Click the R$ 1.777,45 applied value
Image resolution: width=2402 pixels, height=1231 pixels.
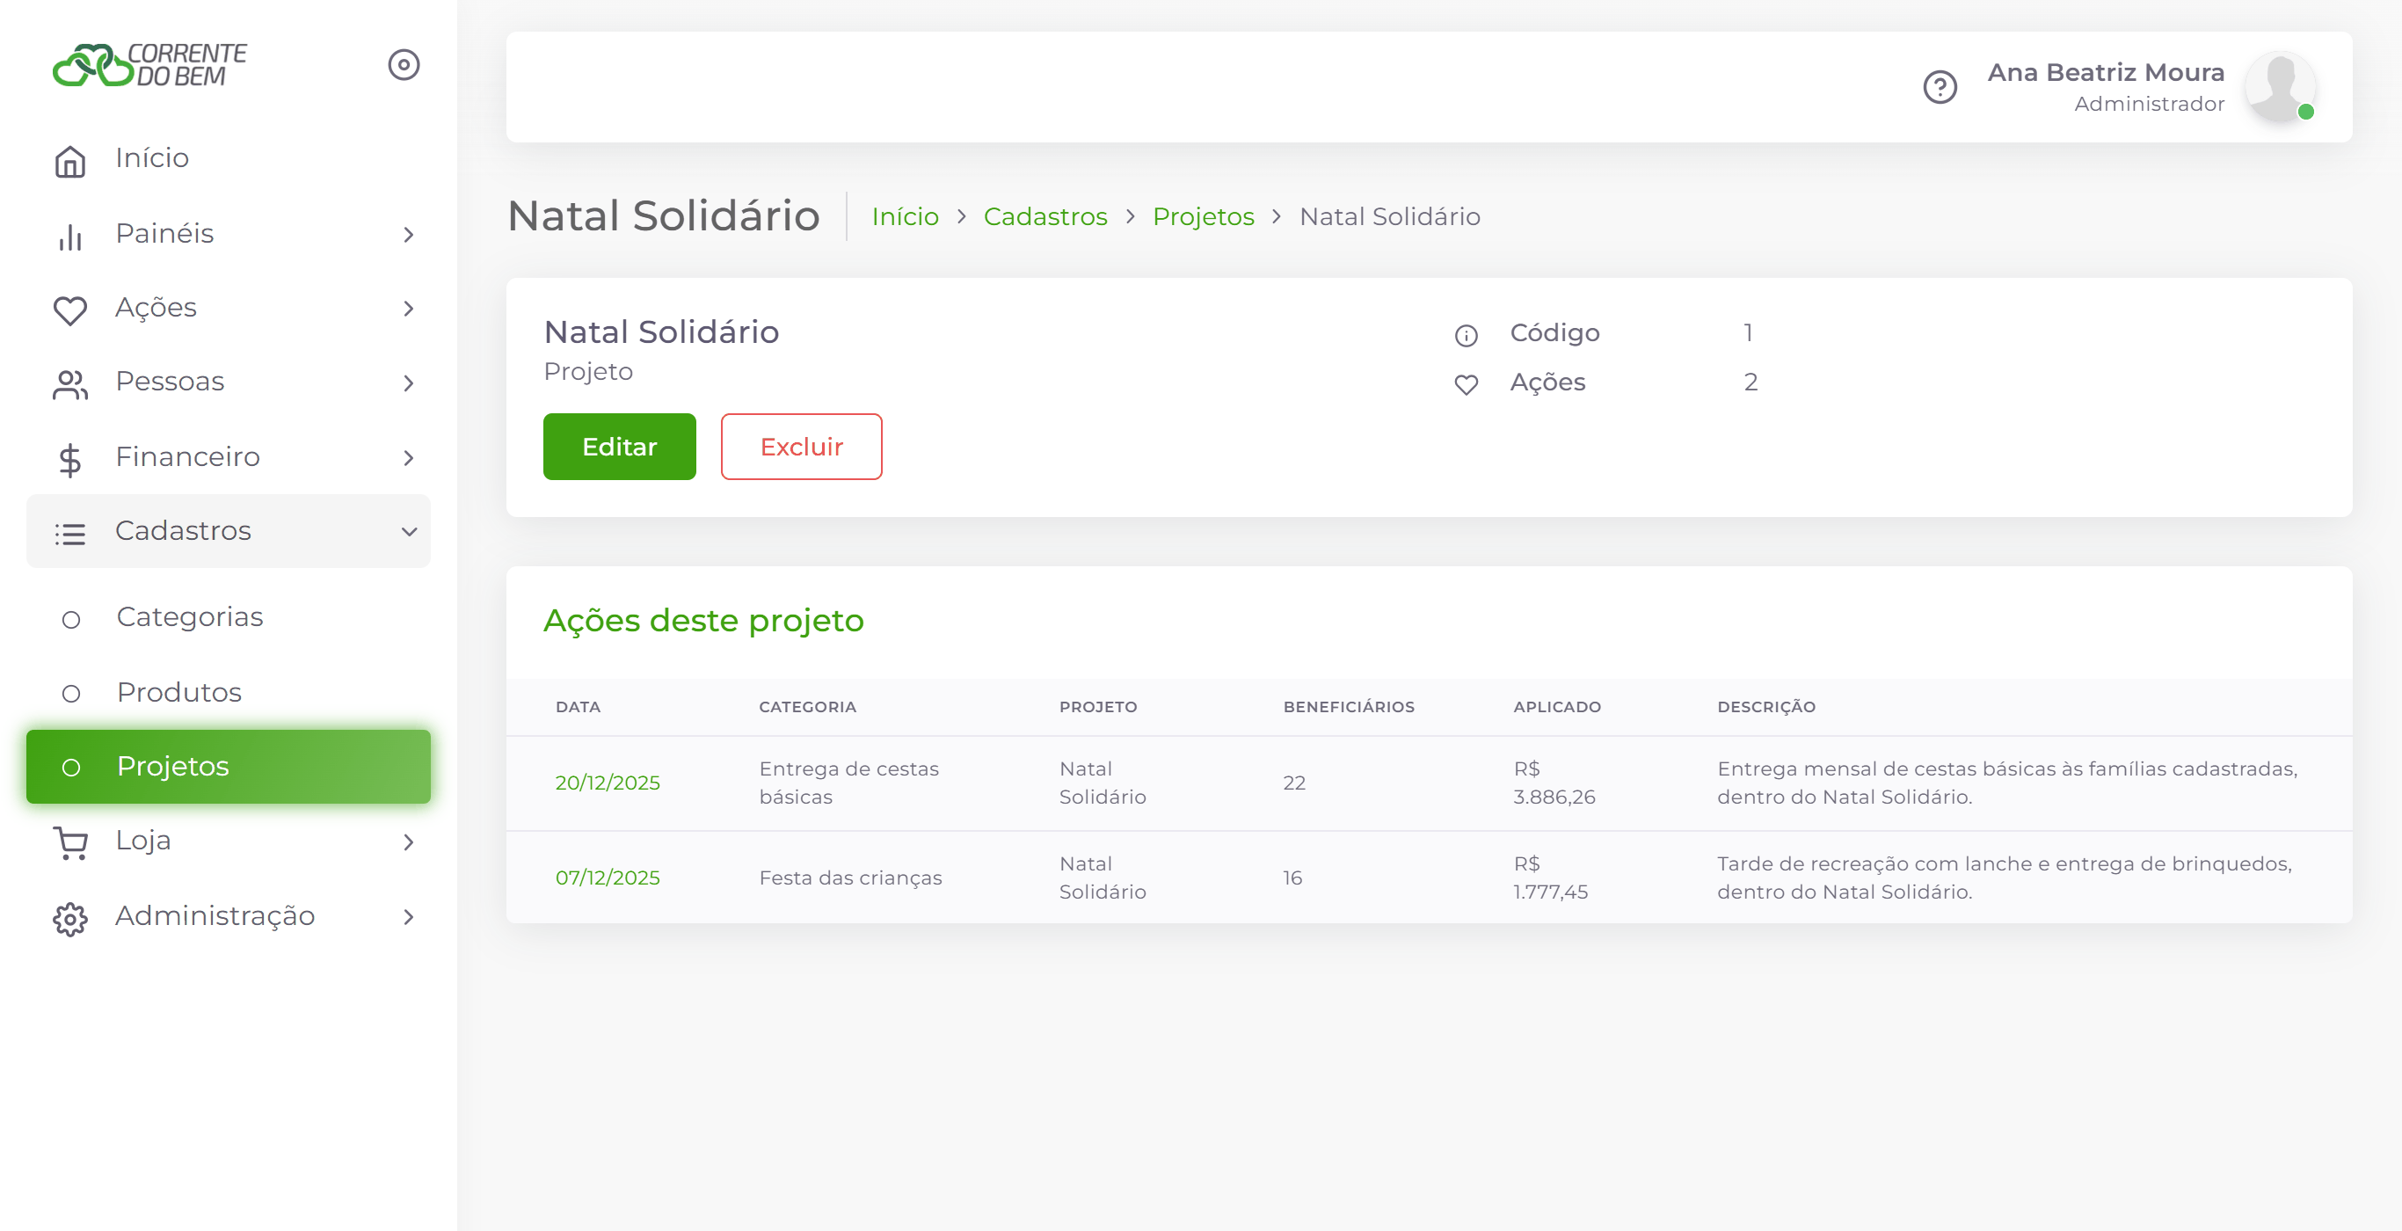click(x=1550, y=878)
